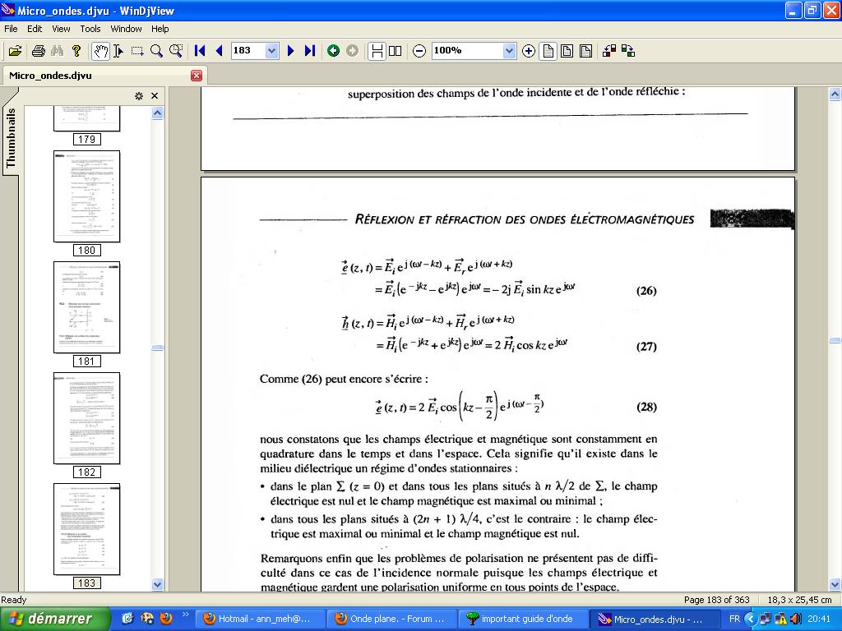Open Find with the binoculars icon
Image resolution: width=842 pixels, height=631 pixels.
(57, 51)
